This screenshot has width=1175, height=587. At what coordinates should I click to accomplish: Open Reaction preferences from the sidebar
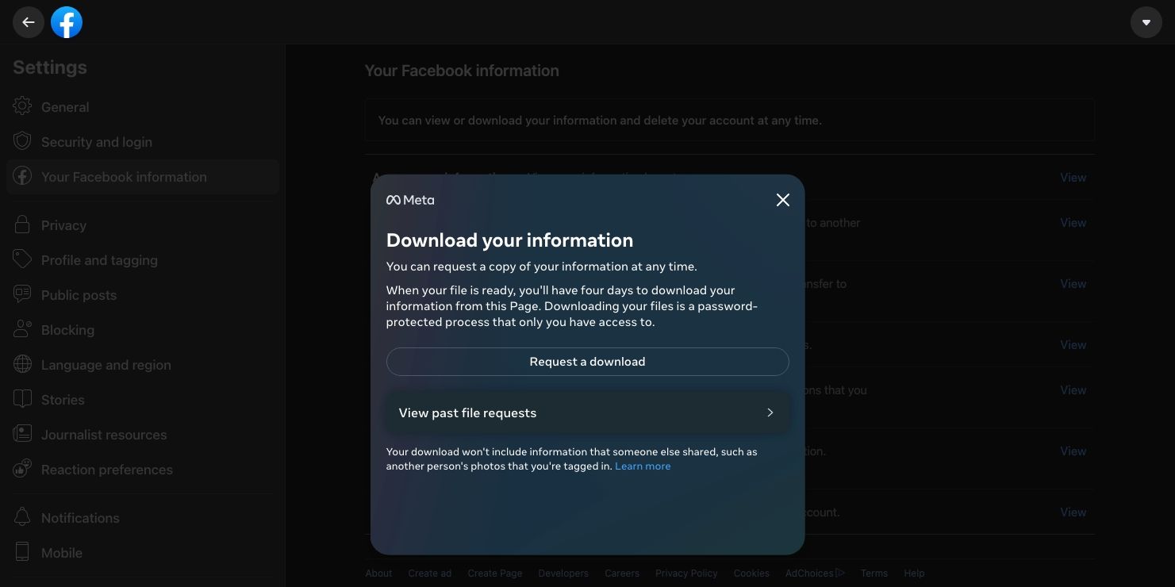pos(107,470)
